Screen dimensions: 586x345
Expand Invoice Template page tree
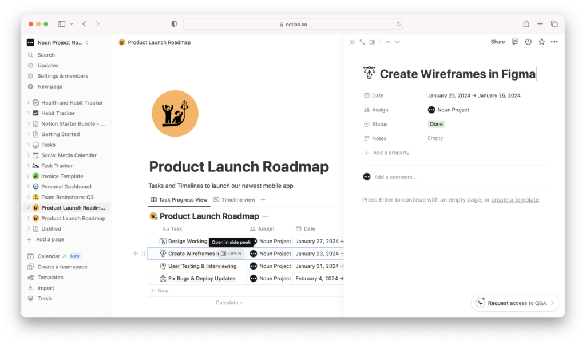click(29, 176)
